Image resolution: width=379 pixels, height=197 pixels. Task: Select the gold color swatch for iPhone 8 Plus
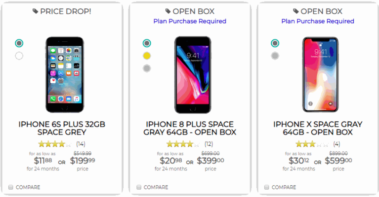[x=147, y=56]
